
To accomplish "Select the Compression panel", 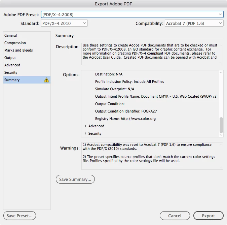I will pyautogui.click(x=27, y=43).
